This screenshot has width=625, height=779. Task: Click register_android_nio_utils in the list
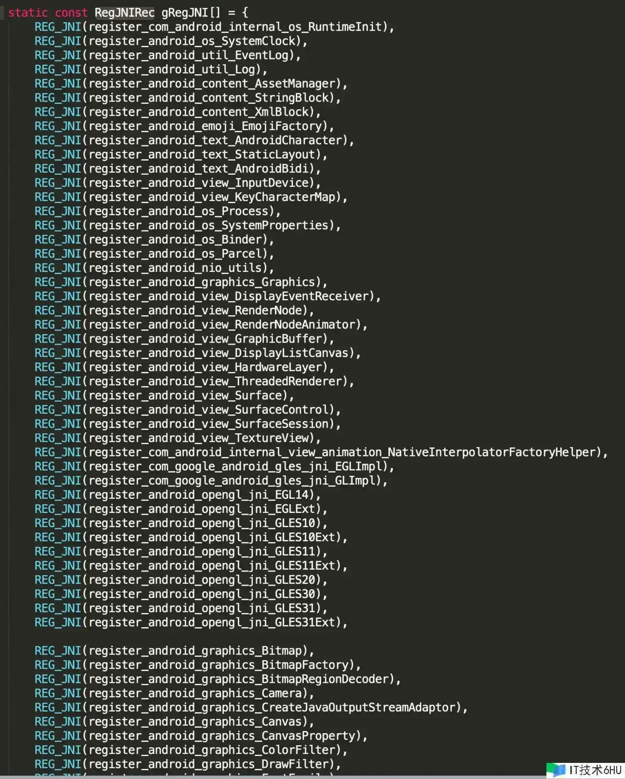tap(176, 267)
